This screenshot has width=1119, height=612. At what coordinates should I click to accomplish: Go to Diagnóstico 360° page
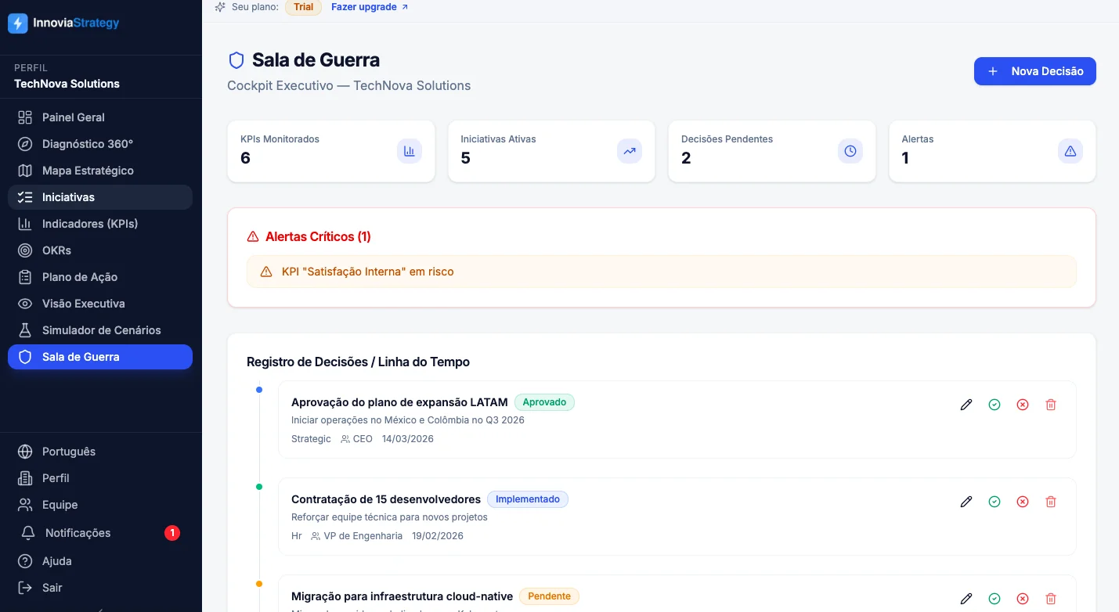[100, 144]
